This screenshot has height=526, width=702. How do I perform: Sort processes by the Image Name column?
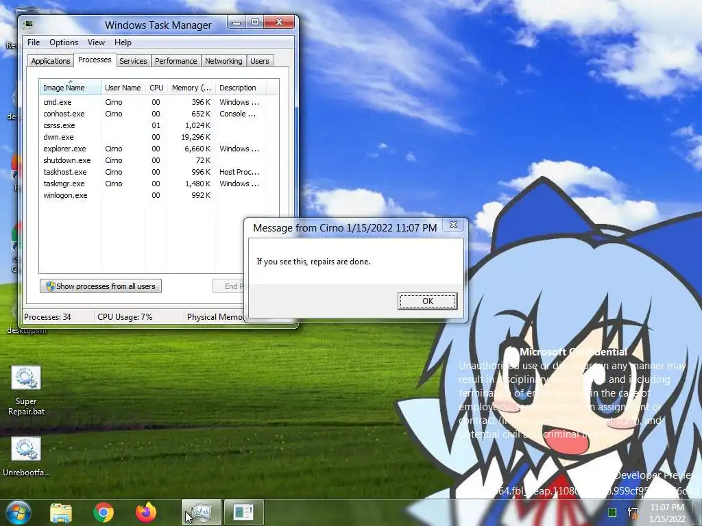click(70, 88)
